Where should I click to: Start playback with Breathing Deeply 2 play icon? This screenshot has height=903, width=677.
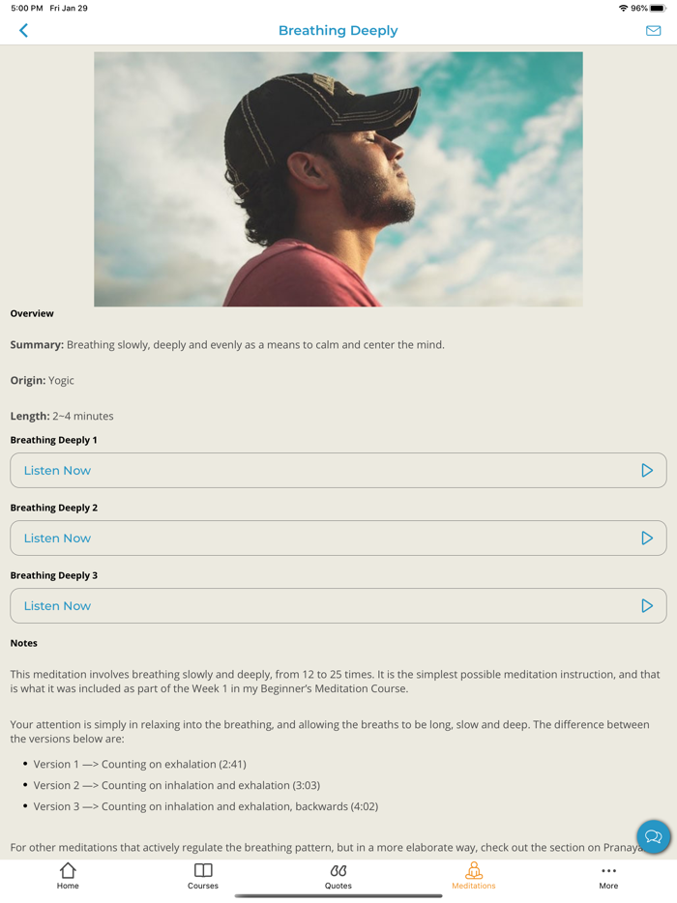pos(647,538)
